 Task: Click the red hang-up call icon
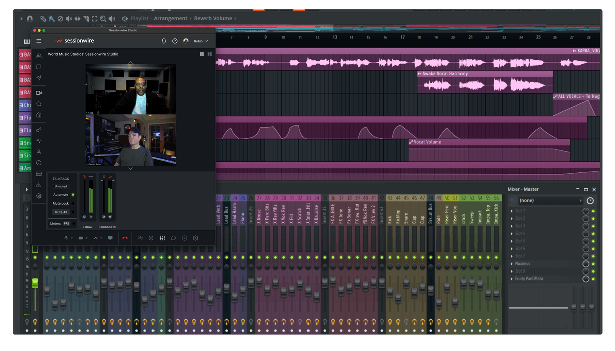point(125,238)
